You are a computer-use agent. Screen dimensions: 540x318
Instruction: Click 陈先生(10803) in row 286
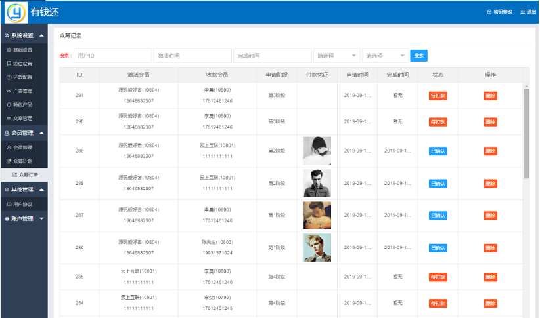217,242
